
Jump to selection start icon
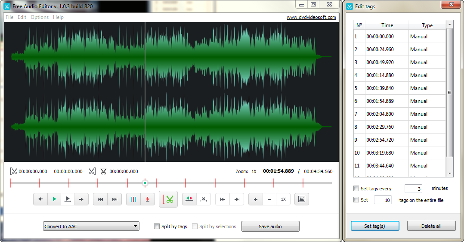tap(223, 199)
